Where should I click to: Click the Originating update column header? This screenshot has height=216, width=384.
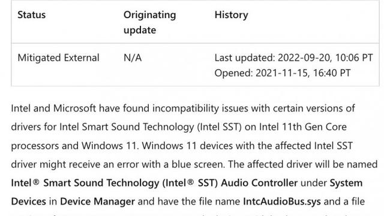click(149, 22)
